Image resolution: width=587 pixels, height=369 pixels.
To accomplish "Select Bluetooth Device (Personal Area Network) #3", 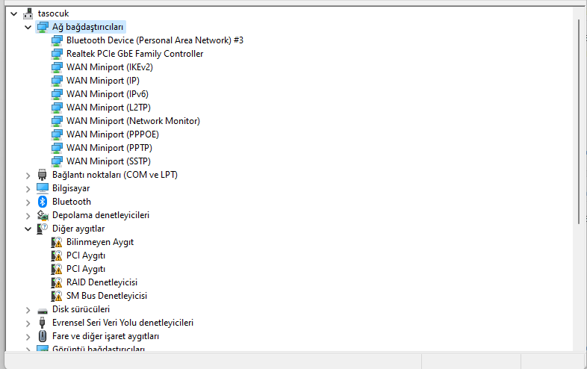I will point(155,40).
